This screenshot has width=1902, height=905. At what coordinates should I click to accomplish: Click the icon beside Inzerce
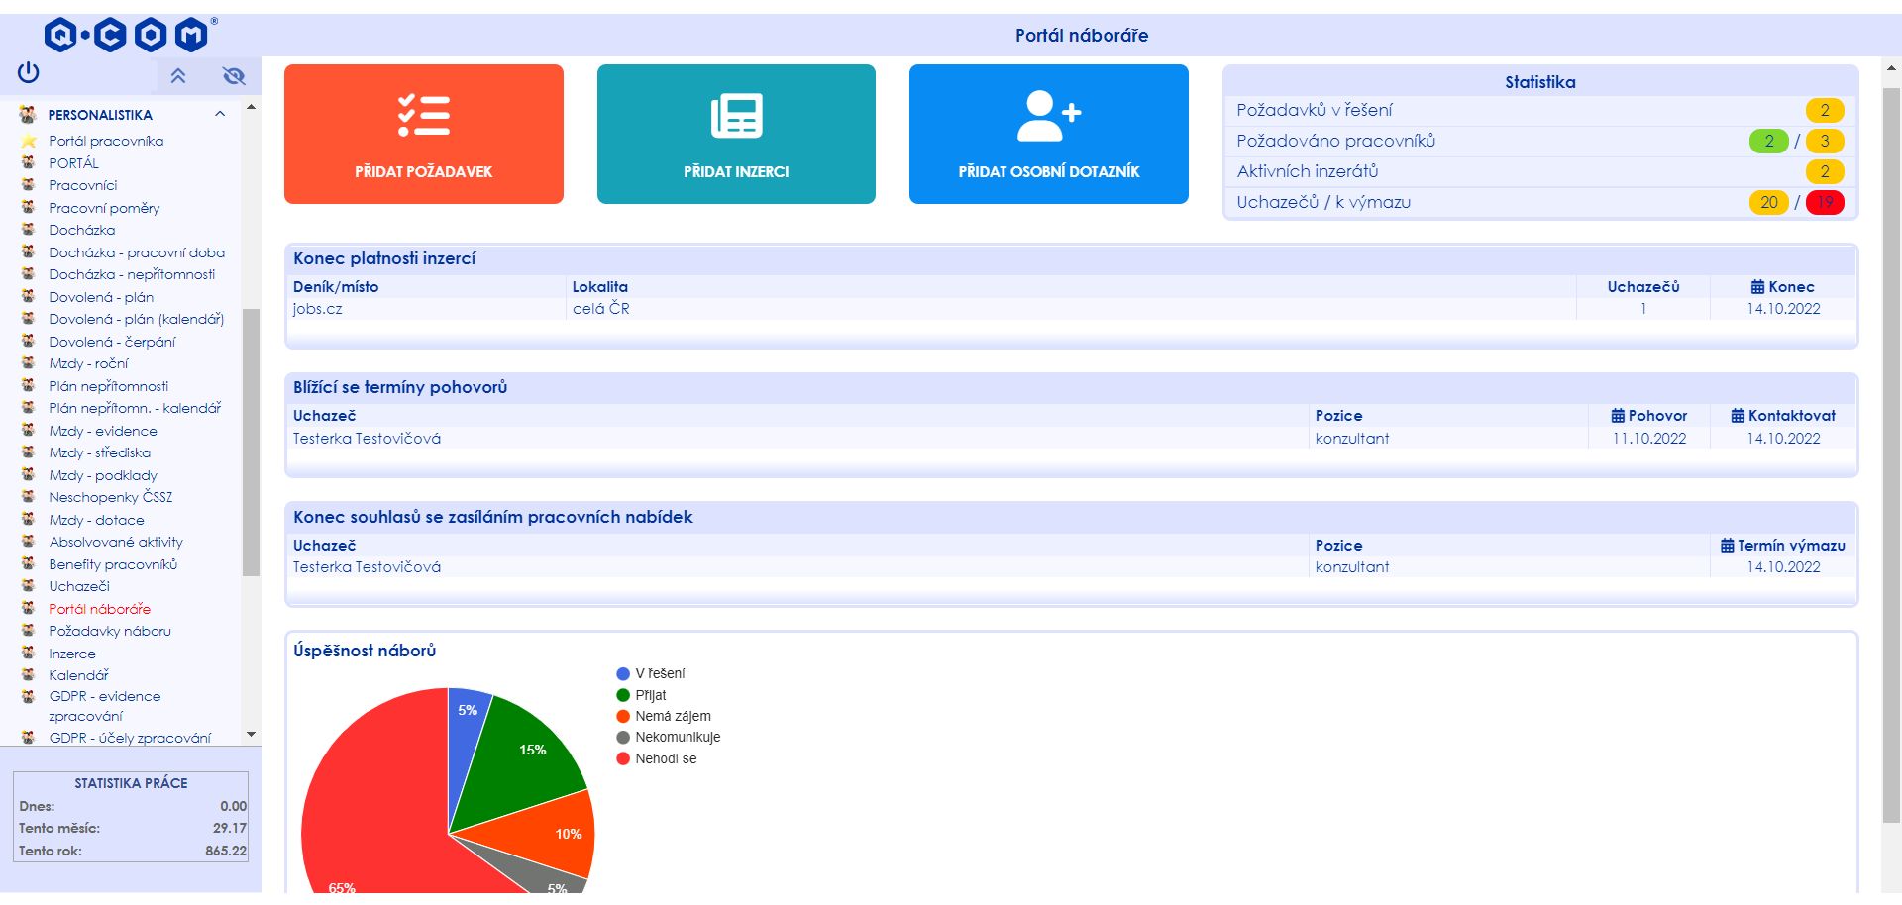coord(29,653)
